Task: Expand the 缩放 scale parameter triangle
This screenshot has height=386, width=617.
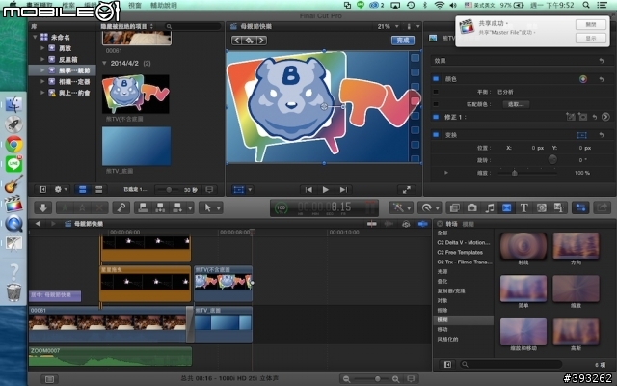Action: click(445, 173)
